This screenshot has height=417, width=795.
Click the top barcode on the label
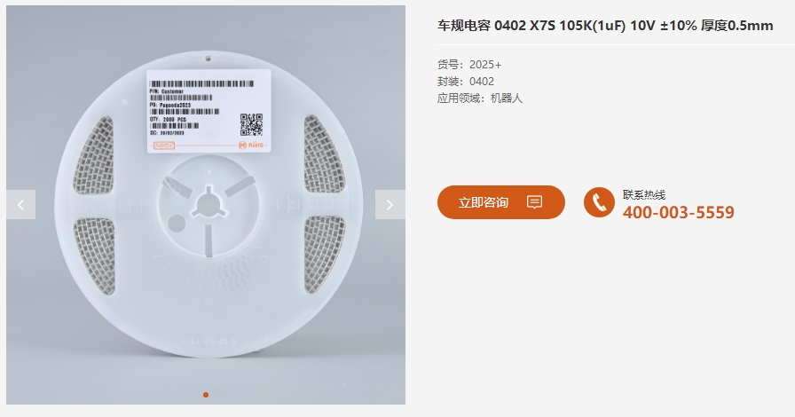[x=201, y=83]
